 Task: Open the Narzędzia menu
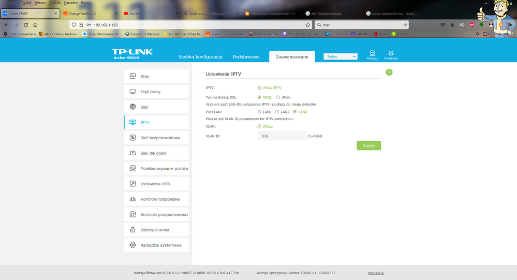coord(71,3)
